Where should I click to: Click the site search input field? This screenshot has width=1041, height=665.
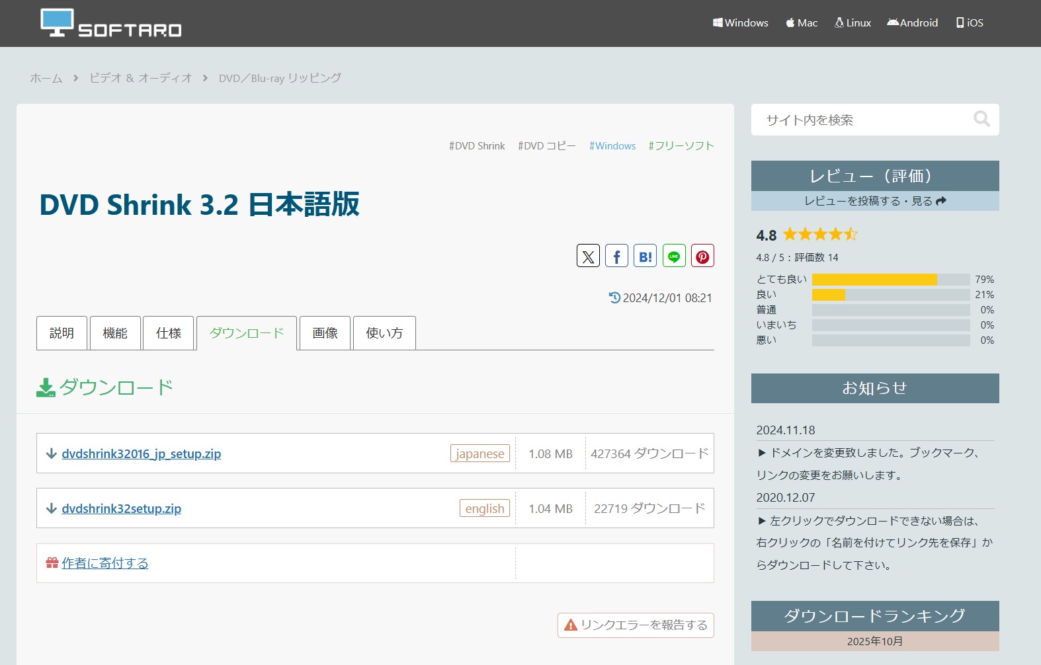click(860, 120)
